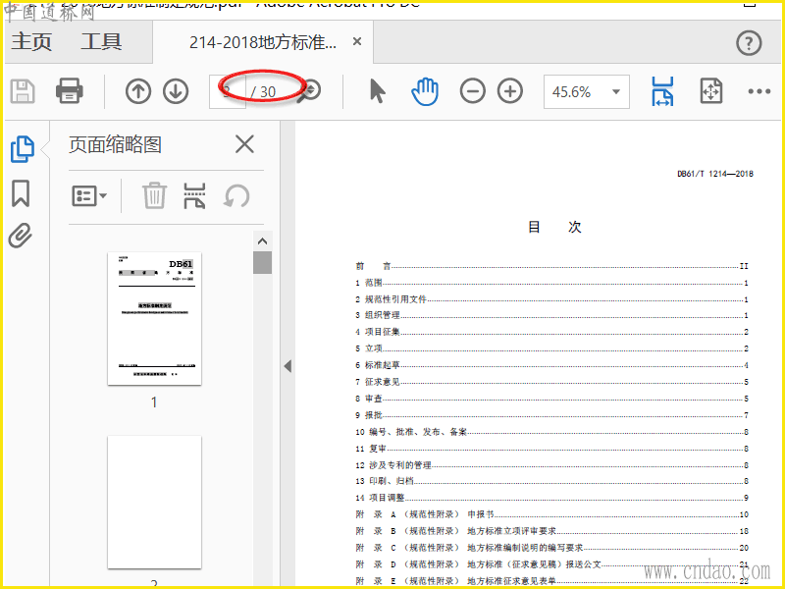
Task: Click the fit full page icon
Action: [x=710, y=91]
